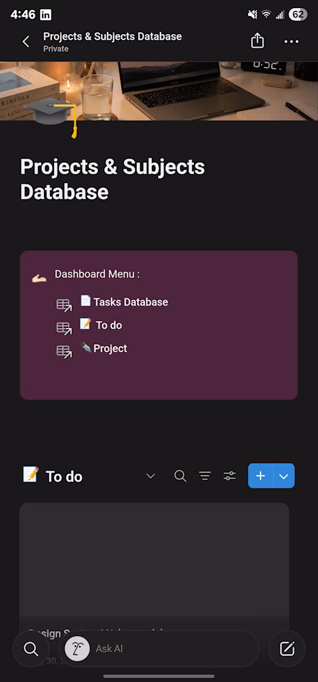Tap the Notion AI face avatar
318x682 pixels.
pos(77,649)
